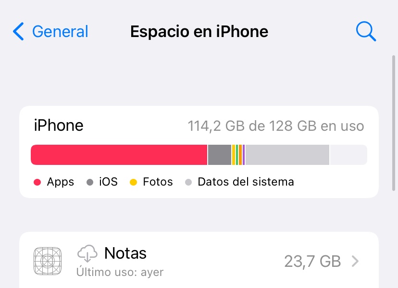398x288 pixels.
Task: Tap the cloud download icon beside Notas
Action: pos(87,253)
